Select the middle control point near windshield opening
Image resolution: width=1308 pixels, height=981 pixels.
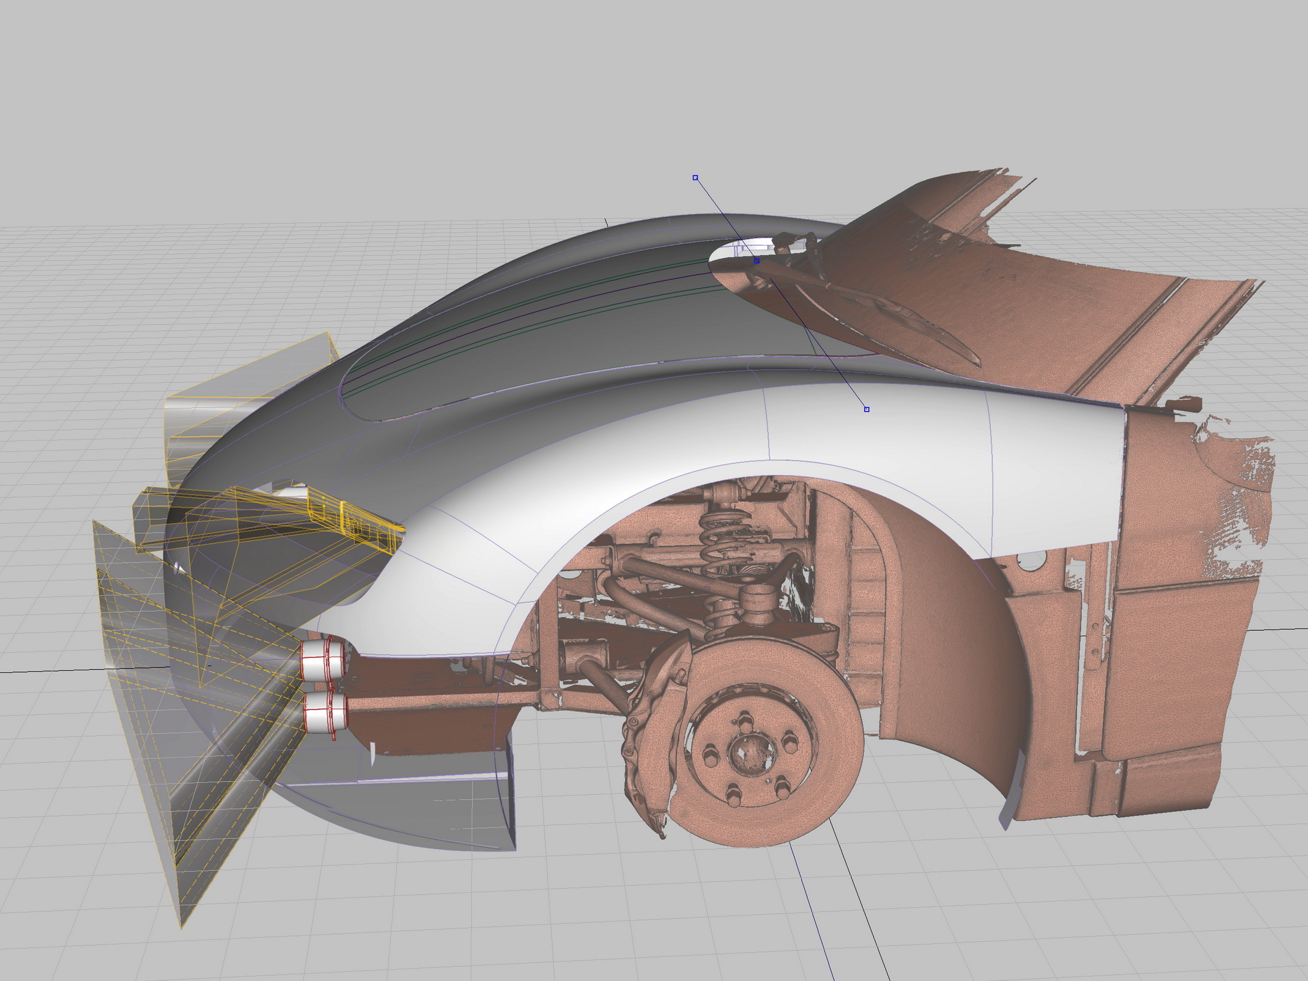757,260
